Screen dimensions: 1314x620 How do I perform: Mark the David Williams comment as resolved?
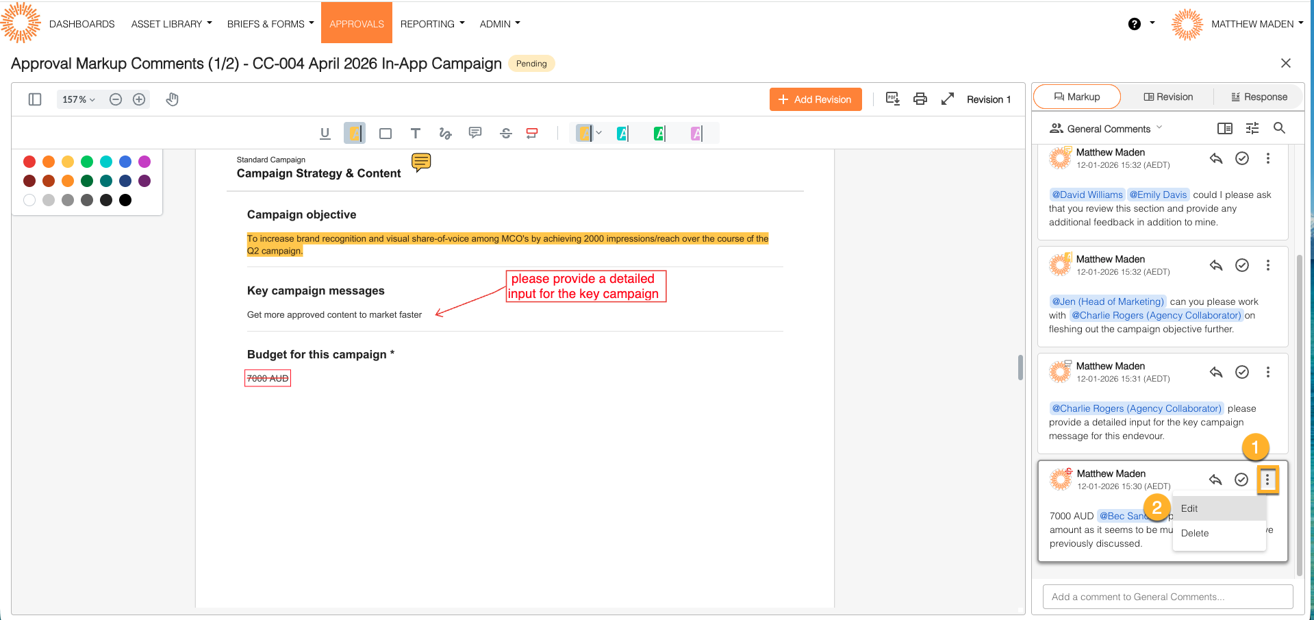[1242, 158]
